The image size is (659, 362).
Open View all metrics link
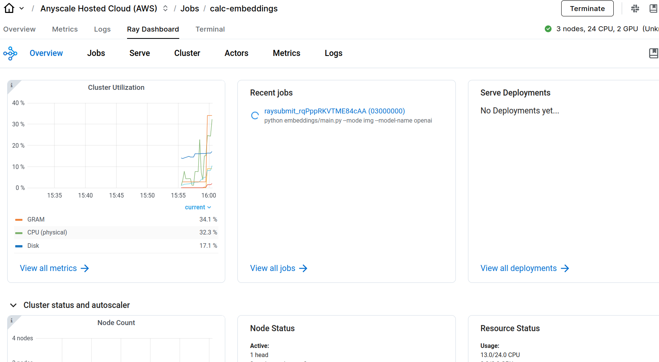[54, 268]
